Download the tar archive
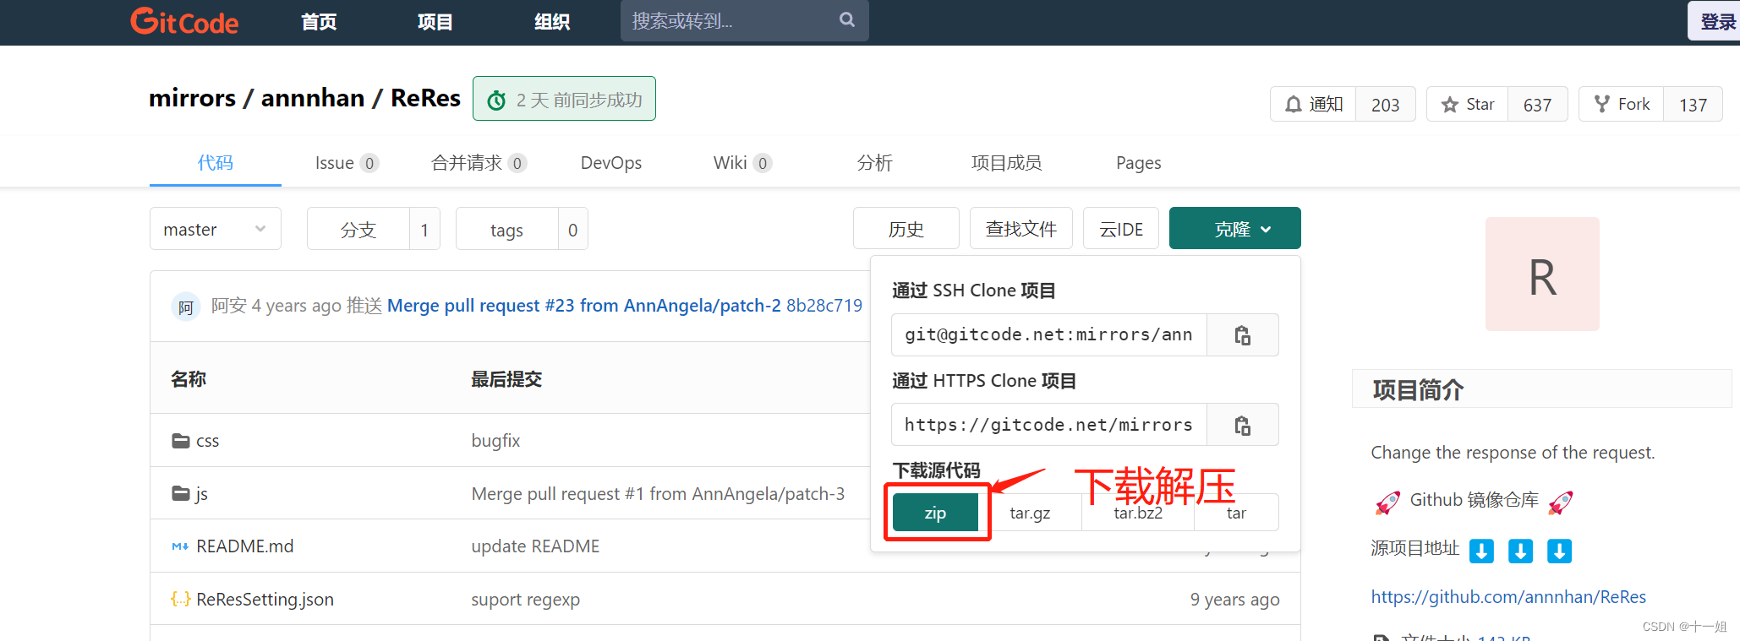This screenshot has height=641, width=1740. 1236,513
